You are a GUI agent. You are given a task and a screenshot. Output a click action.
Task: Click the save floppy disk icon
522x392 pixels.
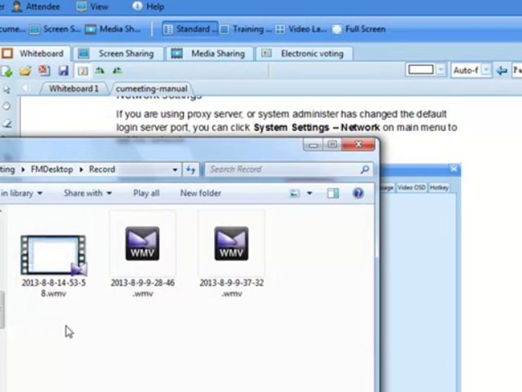click(63, 71)
